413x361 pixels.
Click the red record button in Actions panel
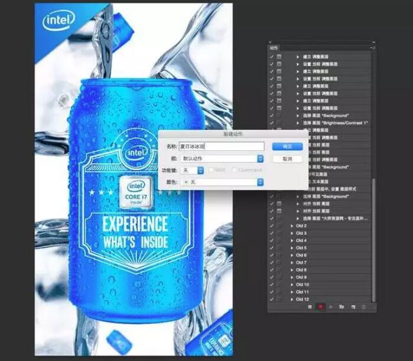tap(320, 307)
